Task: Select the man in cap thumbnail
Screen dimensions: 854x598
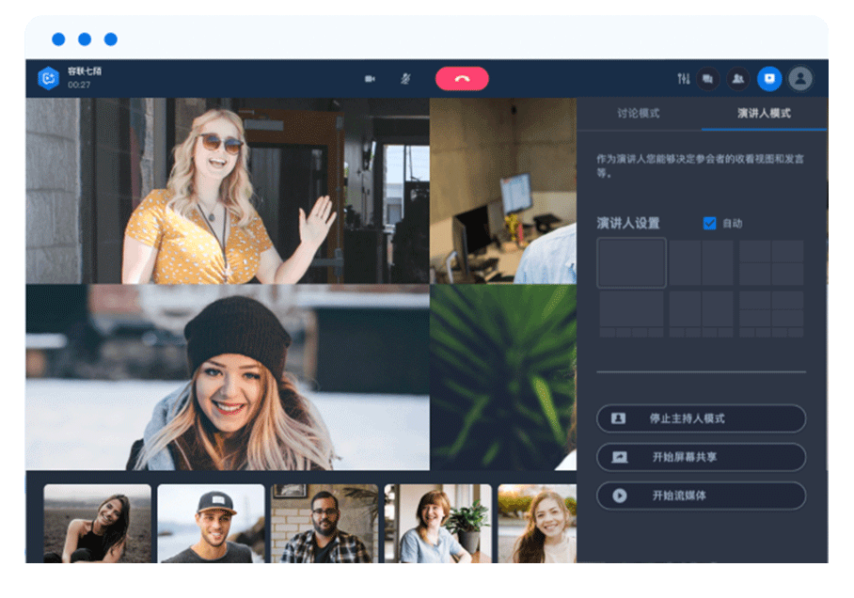Action: (211, 524)
